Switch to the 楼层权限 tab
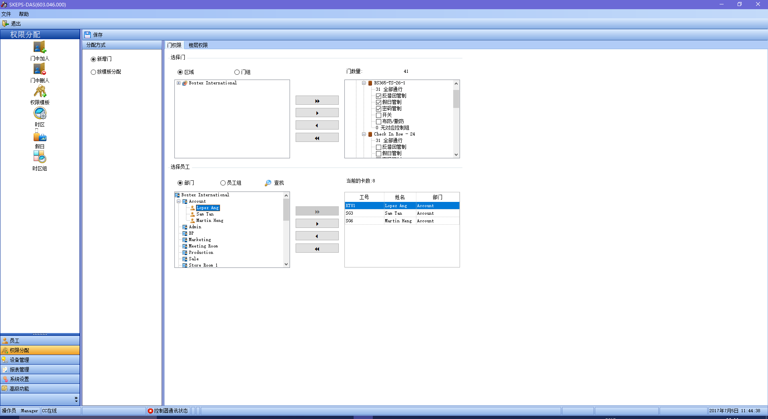Image resolution: width=768 pixels, height=419 pixels. [198, 45]
